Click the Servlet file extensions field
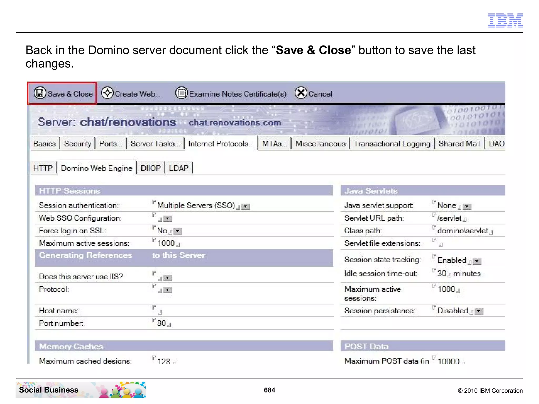Viewport: 539px width, 404px height. (438, 243)
